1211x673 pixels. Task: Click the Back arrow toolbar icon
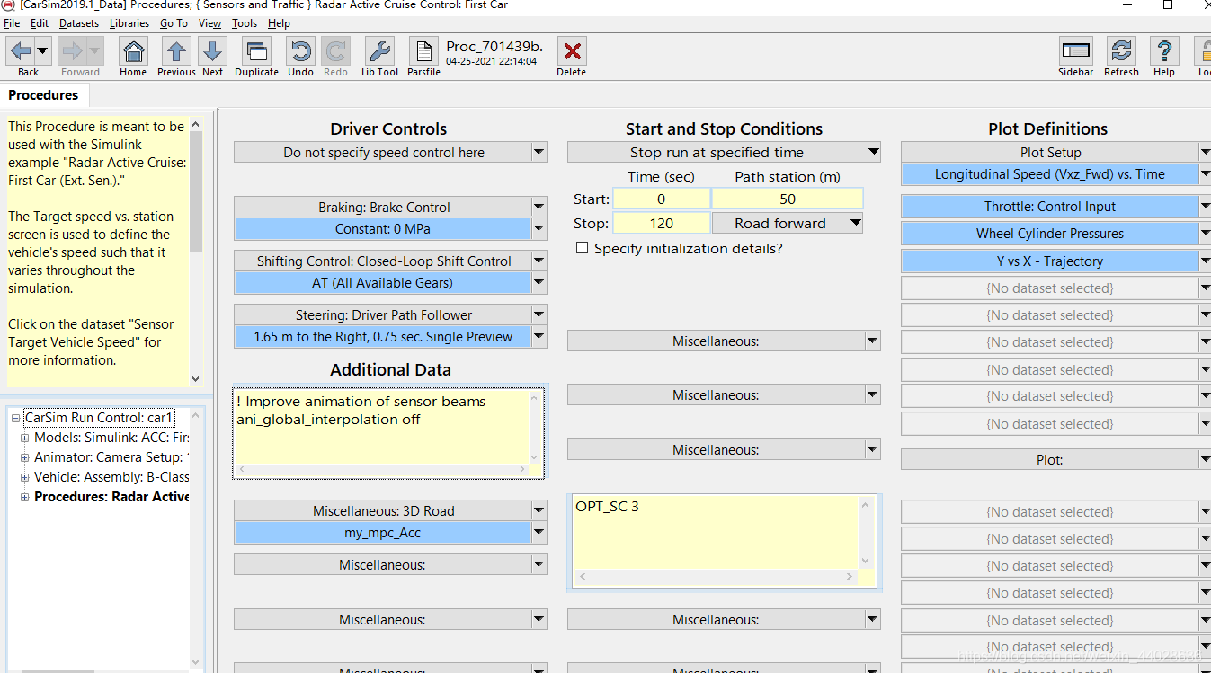pos(21,50)
